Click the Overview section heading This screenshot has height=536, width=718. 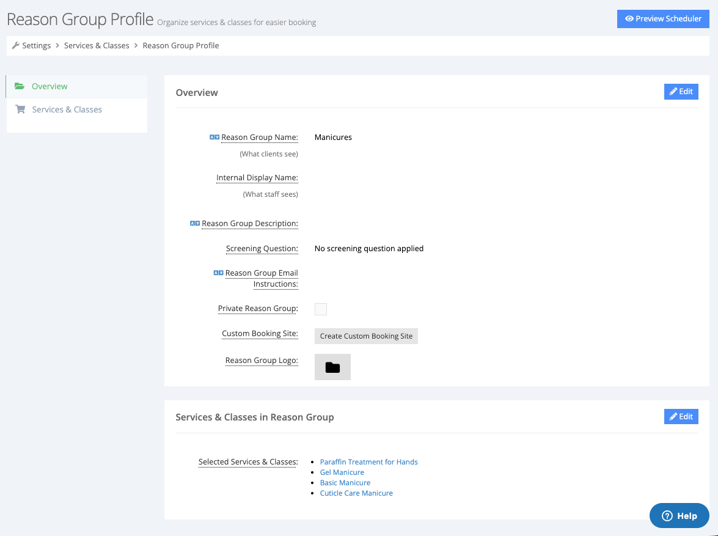(x=197, y=92)
